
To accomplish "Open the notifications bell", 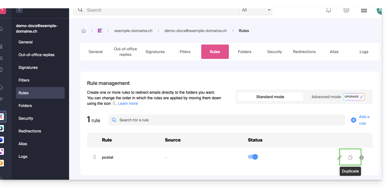I will coord(329,10).
